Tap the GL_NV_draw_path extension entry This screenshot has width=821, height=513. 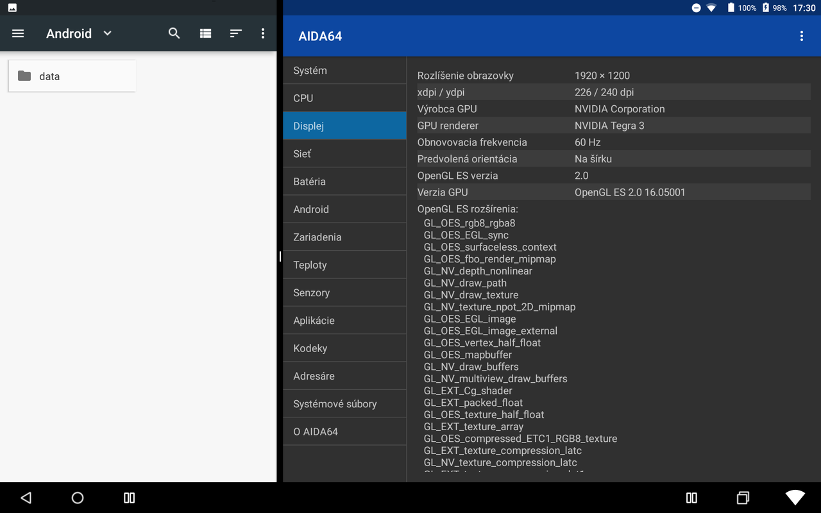(x=465, y=283)
